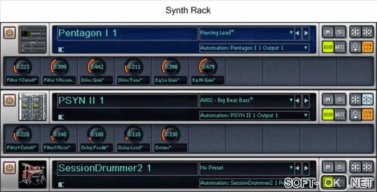This screenshot has width=377, height=192.
Task: Click the Delay Feedb knob
Action: click(x=96, y=134)
